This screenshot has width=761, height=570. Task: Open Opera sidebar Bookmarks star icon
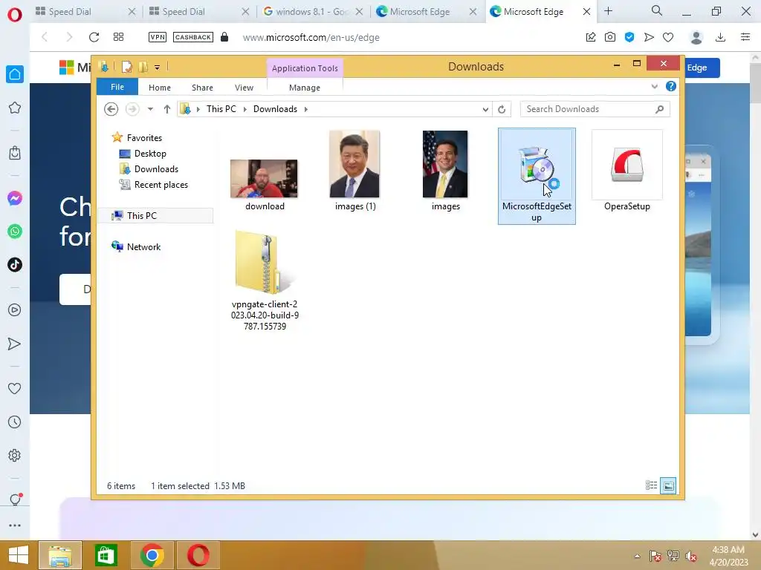pyautogui.click(x=15, y=108)
